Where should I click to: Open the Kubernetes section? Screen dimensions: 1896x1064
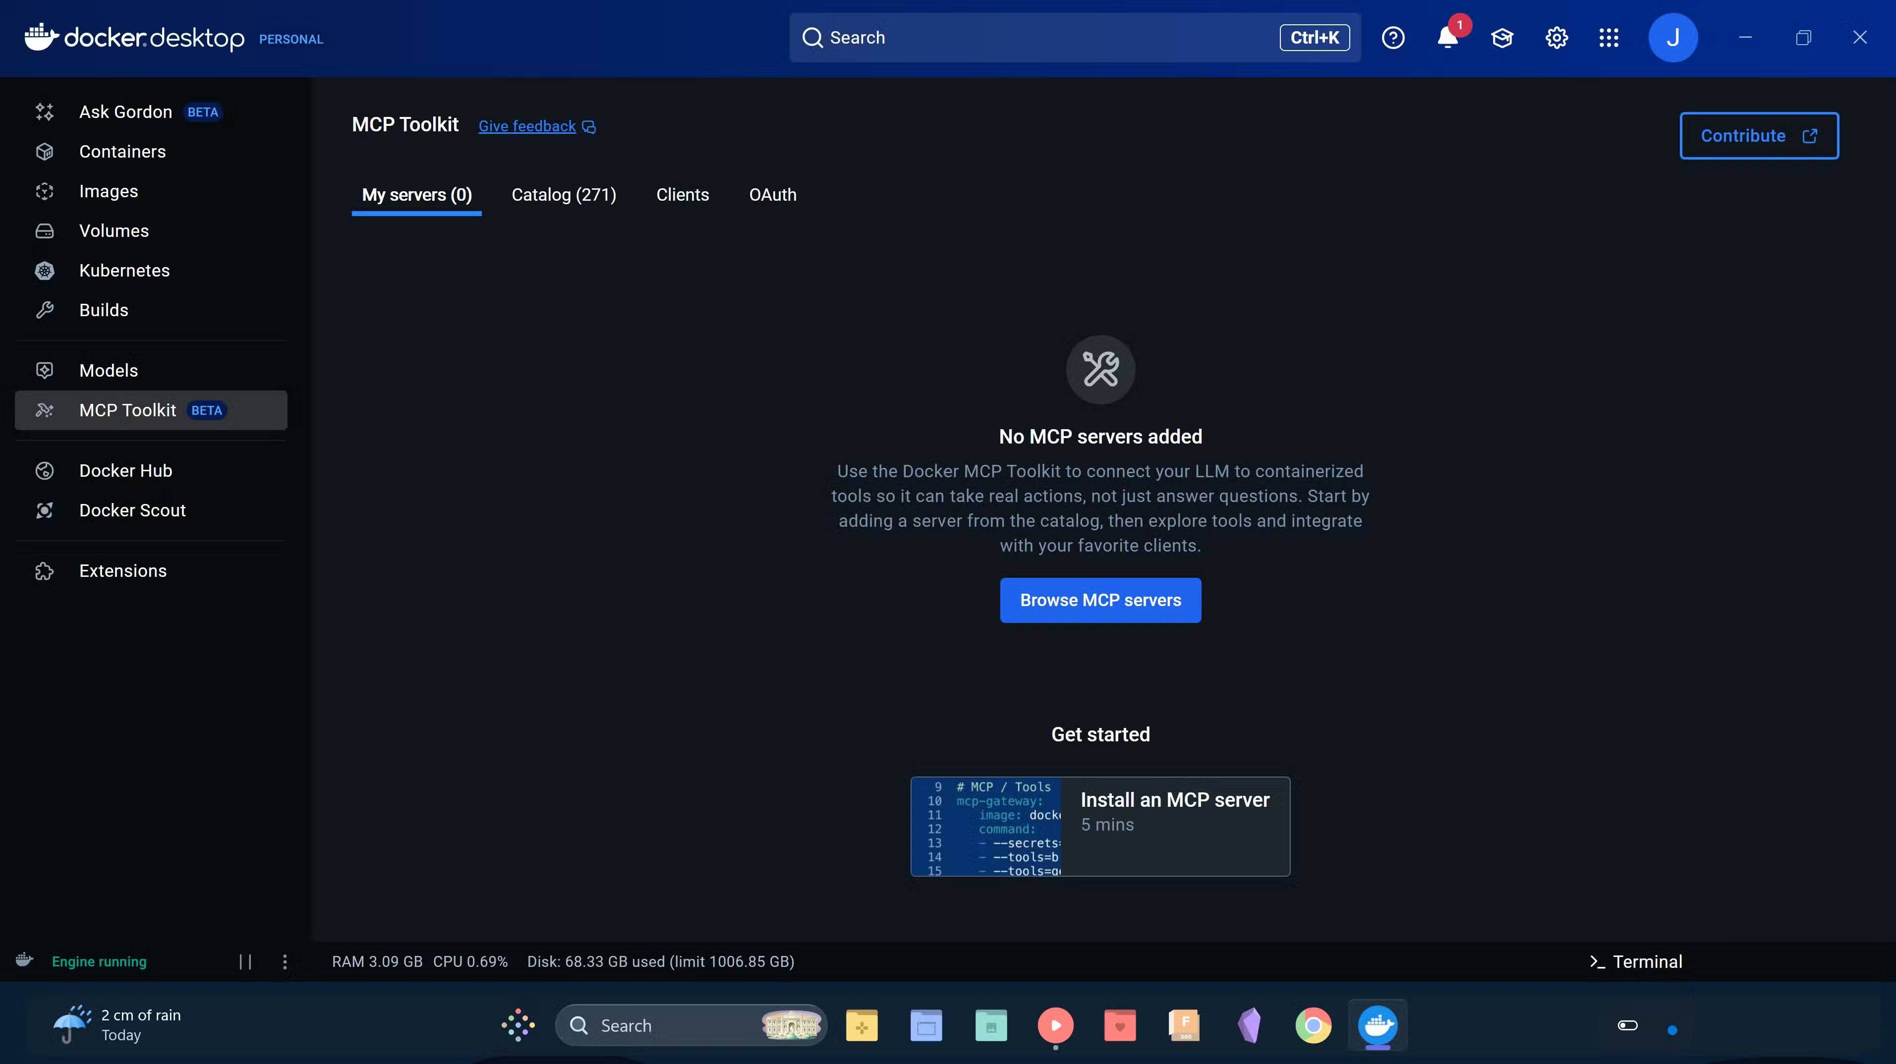pyautogui.click(x=125, y=270)
